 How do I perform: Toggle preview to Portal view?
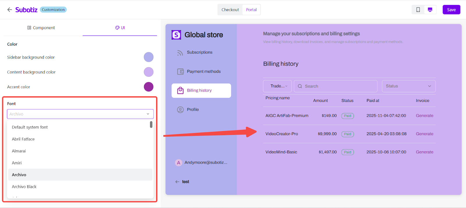251,10
